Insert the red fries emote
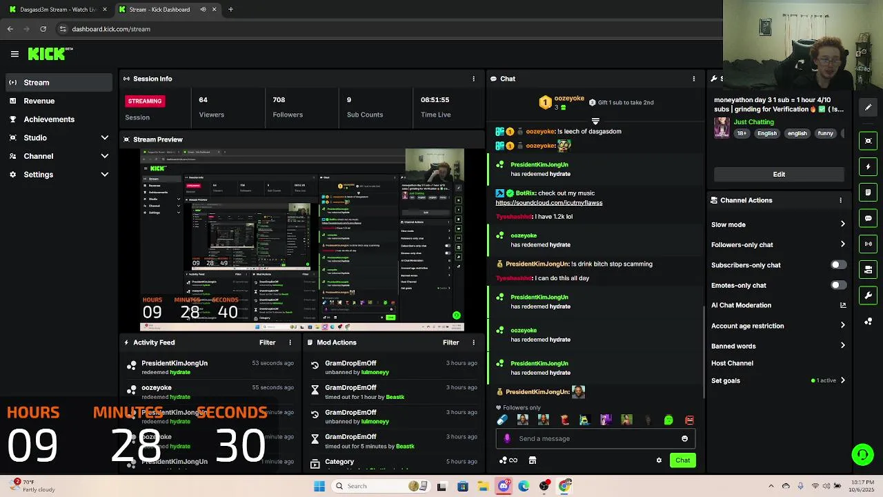Viewport: 883px width, 497px height. [564, 420]
